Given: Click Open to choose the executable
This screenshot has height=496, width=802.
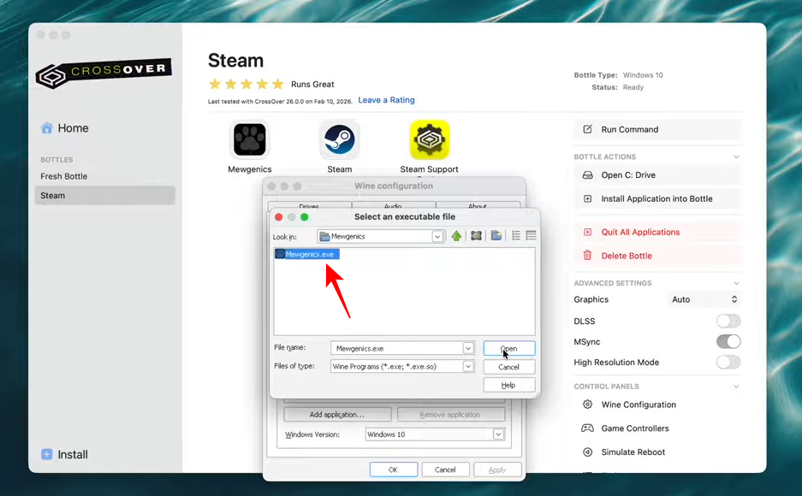Looking at the screenshot, I should pos(508,348).
